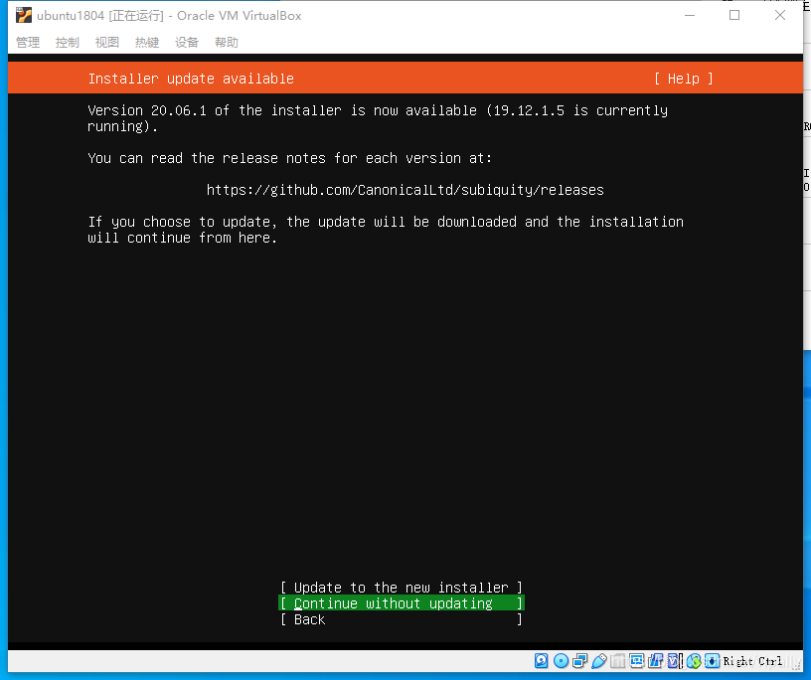Viewport: 811px width, 680px height.
Task: Open the 帮助 menu
Action: click(x=227, y=43)
